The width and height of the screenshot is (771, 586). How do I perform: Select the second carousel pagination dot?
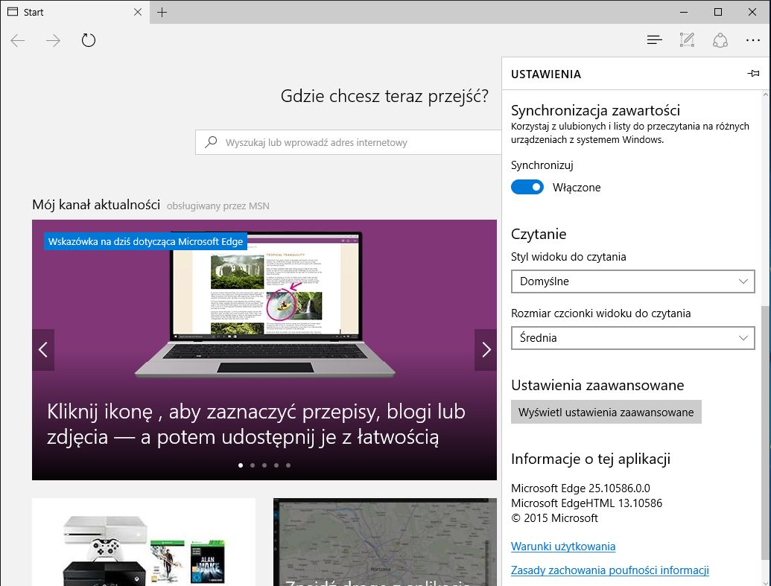253,465
